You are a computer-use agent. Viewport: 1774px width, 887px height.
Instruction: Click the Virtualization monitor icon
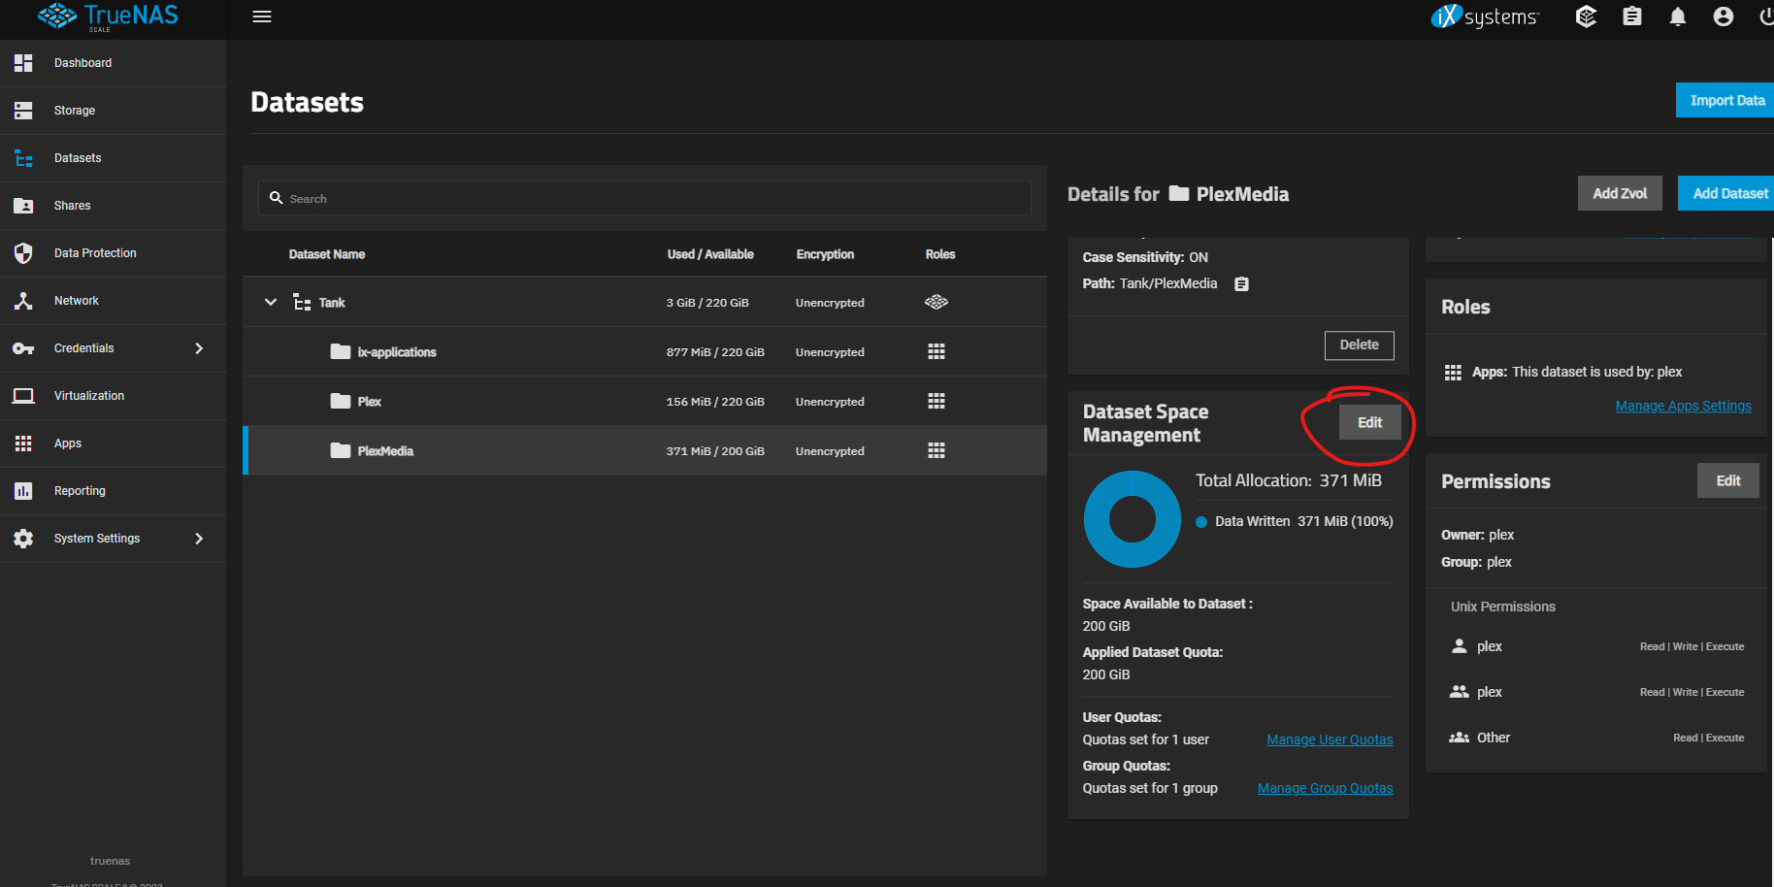(x=23, y=396)
